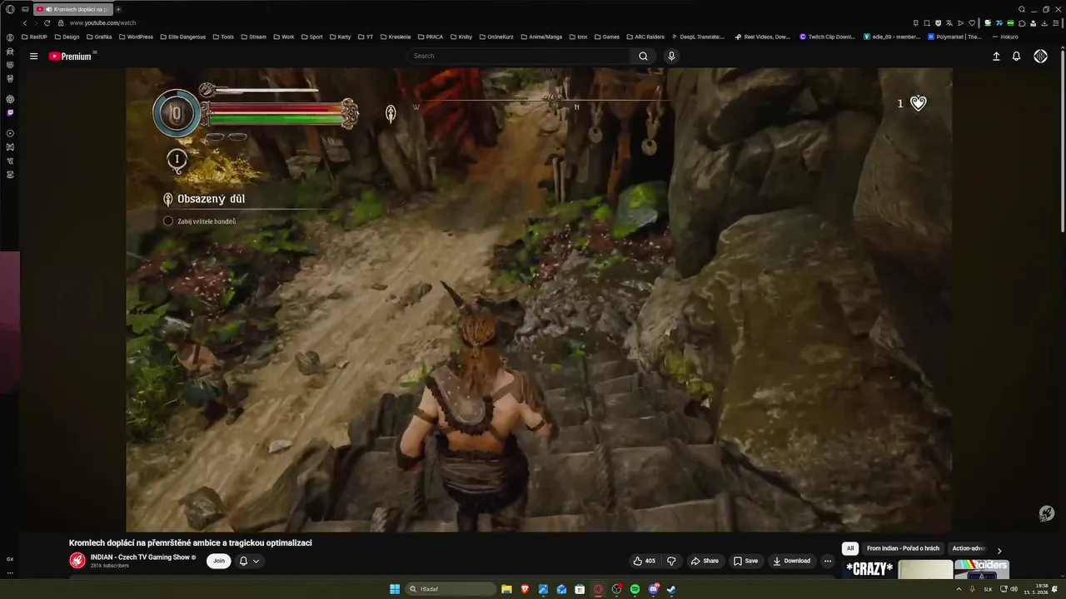Click the YouTube search magnifier button

643,56
